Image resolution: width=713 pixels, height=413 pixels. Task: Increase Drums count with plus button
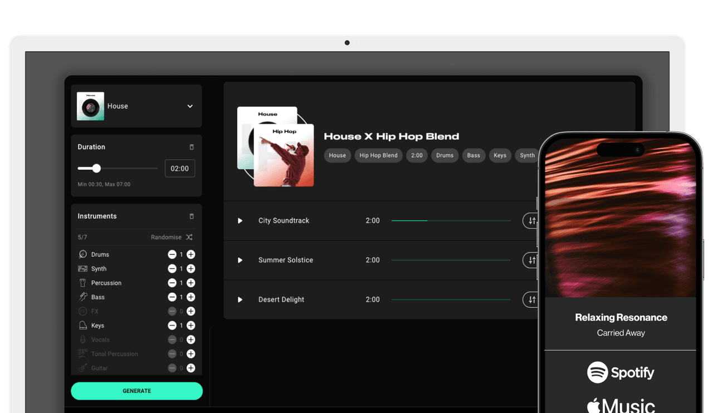click(x=191, y=254)
